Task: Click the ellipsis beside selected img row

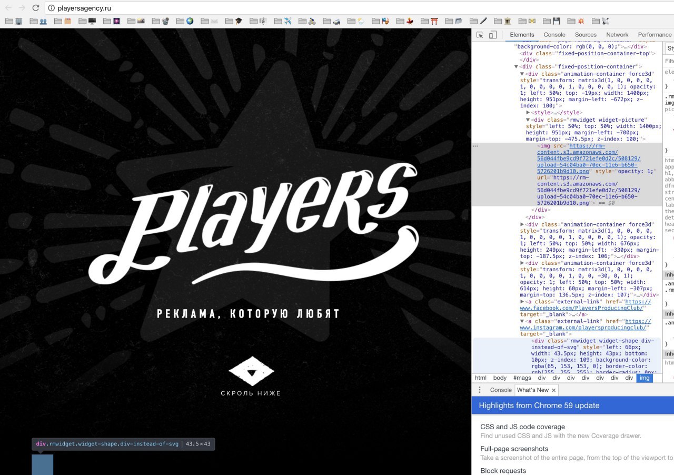Action: [475, 146]
